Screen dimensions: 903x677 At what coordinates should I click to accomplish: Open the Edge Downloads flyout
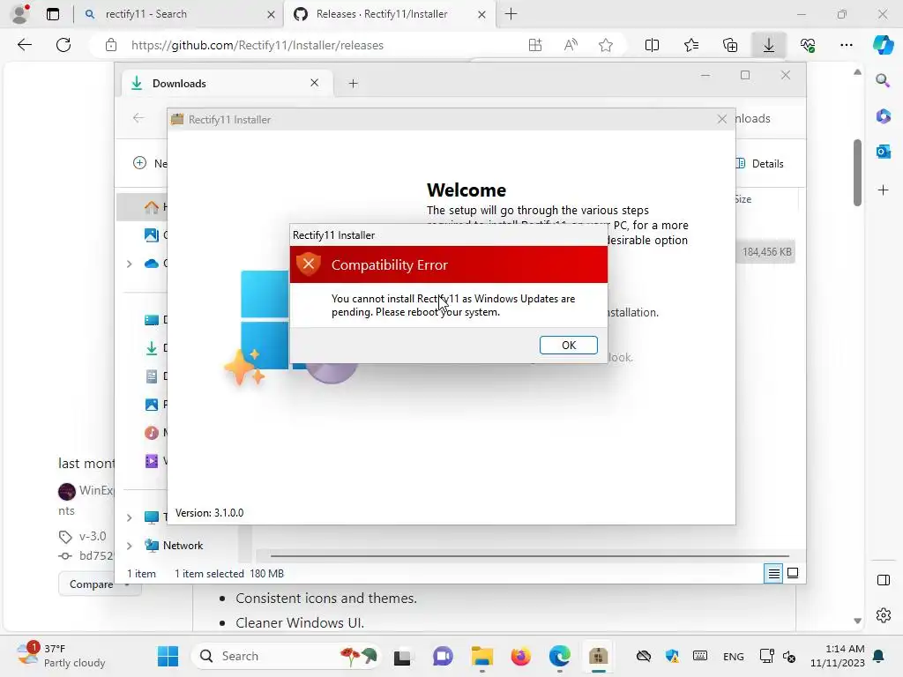[768, 45]
